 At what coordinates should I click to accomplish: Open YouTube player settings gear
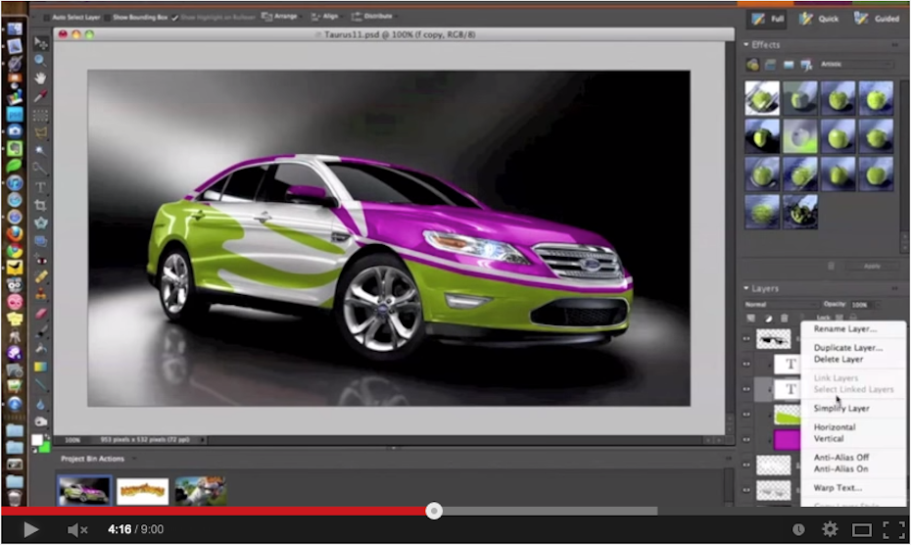(830, 529)
